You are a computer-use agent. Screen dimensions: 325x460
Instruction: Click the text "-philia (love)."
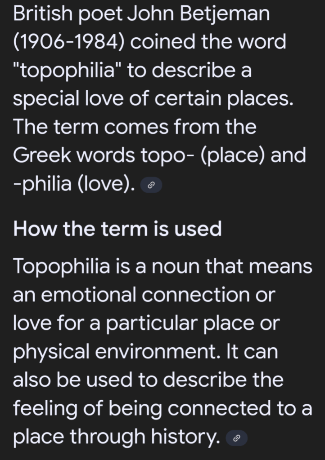[74, 184]
